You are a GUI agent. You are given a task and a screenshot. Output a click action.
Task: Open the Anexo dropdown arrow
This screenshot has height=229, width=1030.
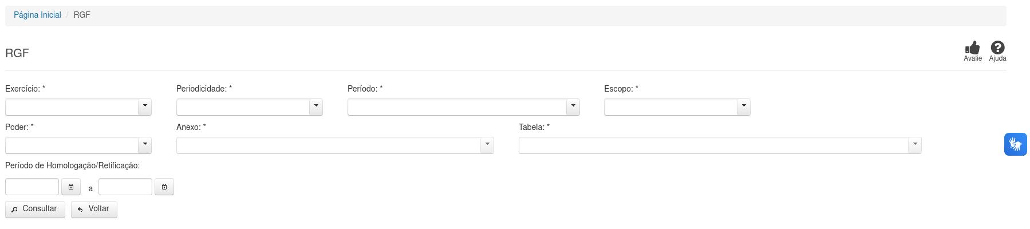coord(487,145)
